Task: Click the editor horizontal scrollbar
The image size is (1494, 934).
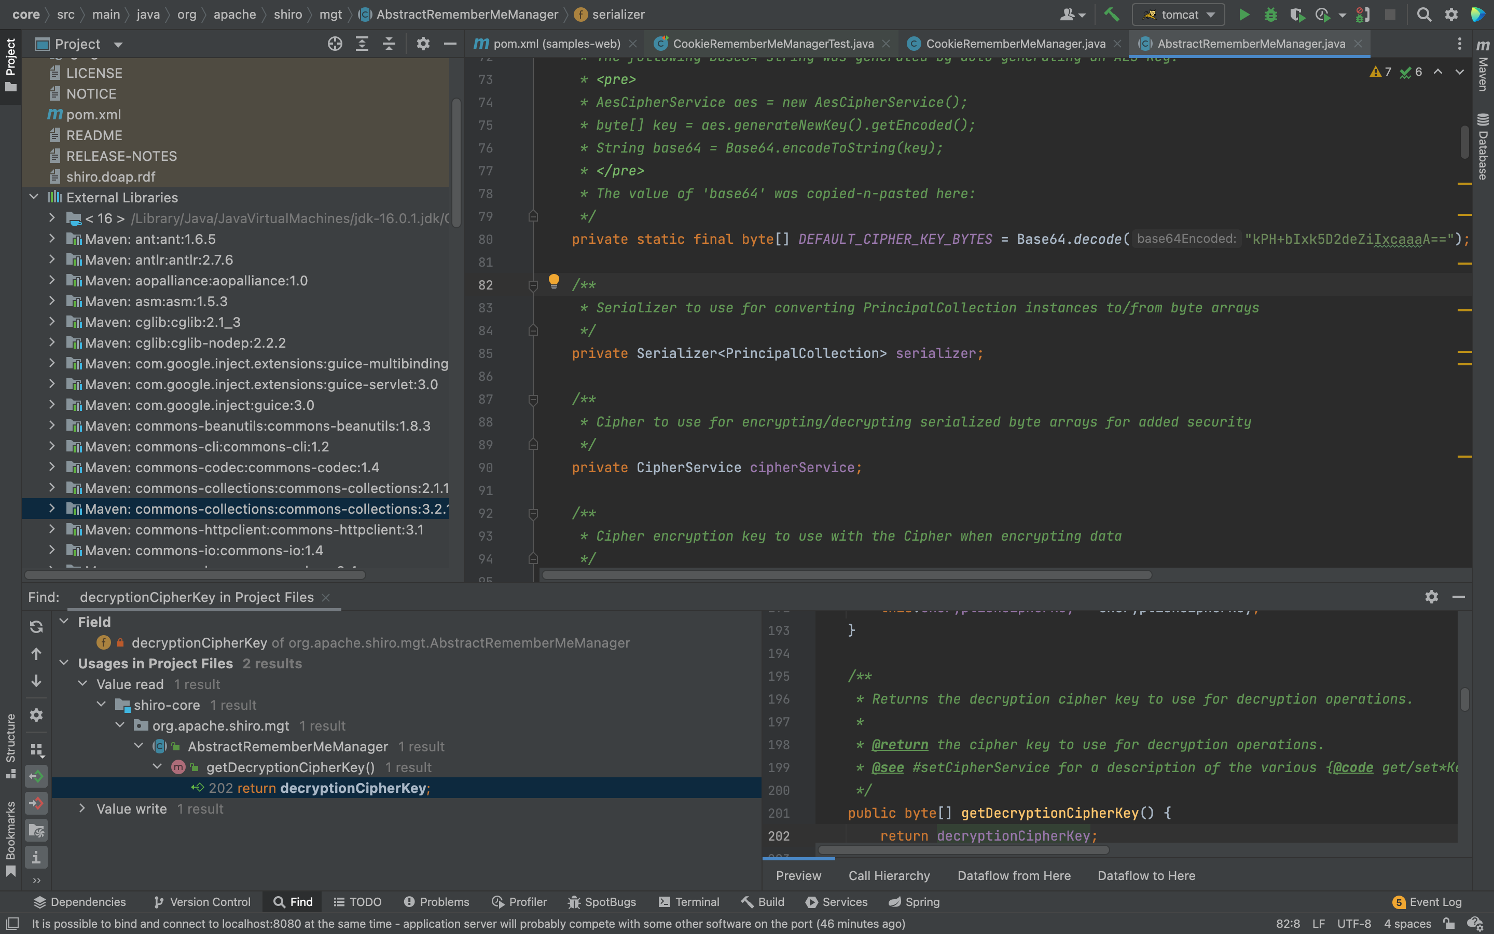Action: [847, 575]
